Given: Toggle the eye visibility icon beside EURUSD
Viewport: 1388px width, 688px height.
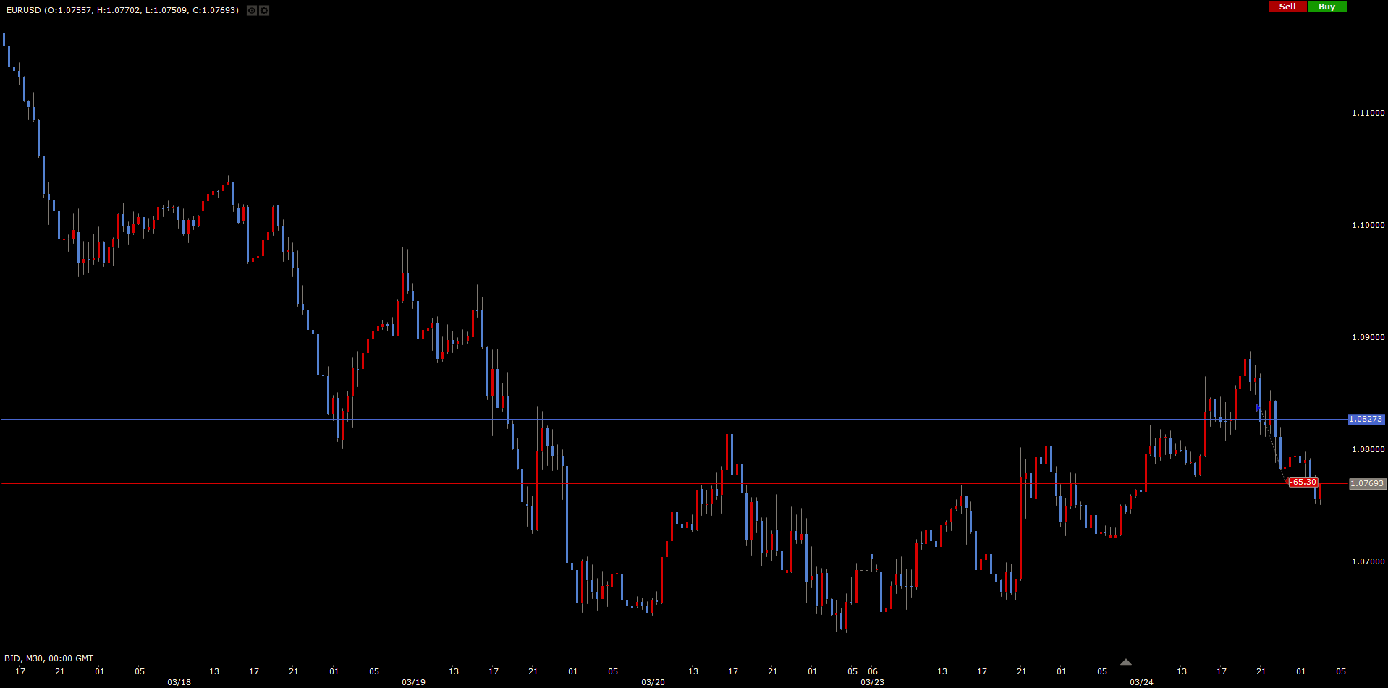Looking at the screenshot, I should [x=252, y=10].
